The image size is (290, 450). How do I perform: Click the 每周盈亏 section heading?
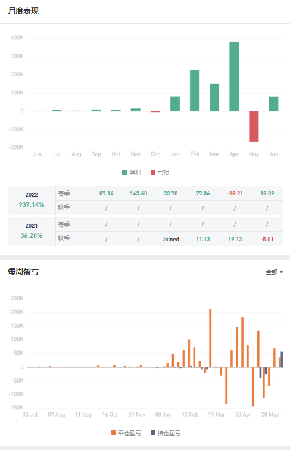point(23,272)
